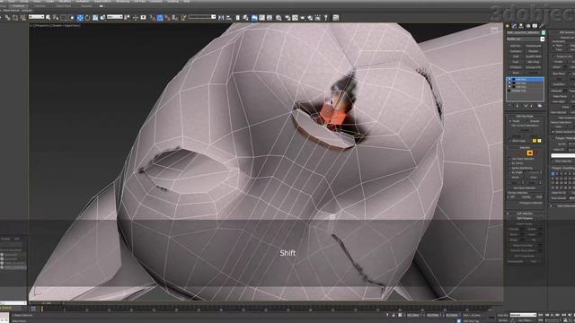This screenshot has width=575, height=323.
Task: Toggle the Angle Snap icon
Action: 160,17
